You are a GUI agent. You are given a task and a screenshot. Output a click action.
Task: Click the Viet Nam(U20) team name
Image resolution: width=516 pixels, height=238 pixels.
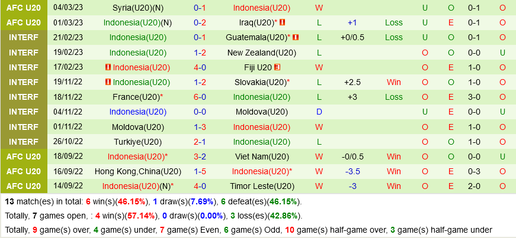click(x=261, y=157)
